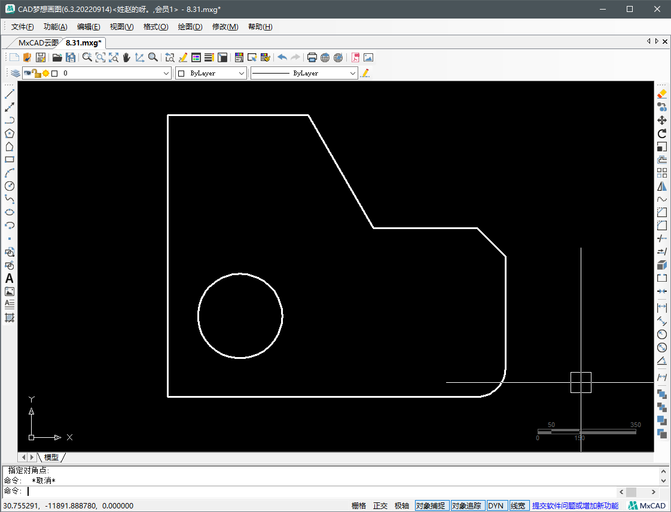Select the Scale tool
This screenshot has height=512, width=671.
point(662,147)
